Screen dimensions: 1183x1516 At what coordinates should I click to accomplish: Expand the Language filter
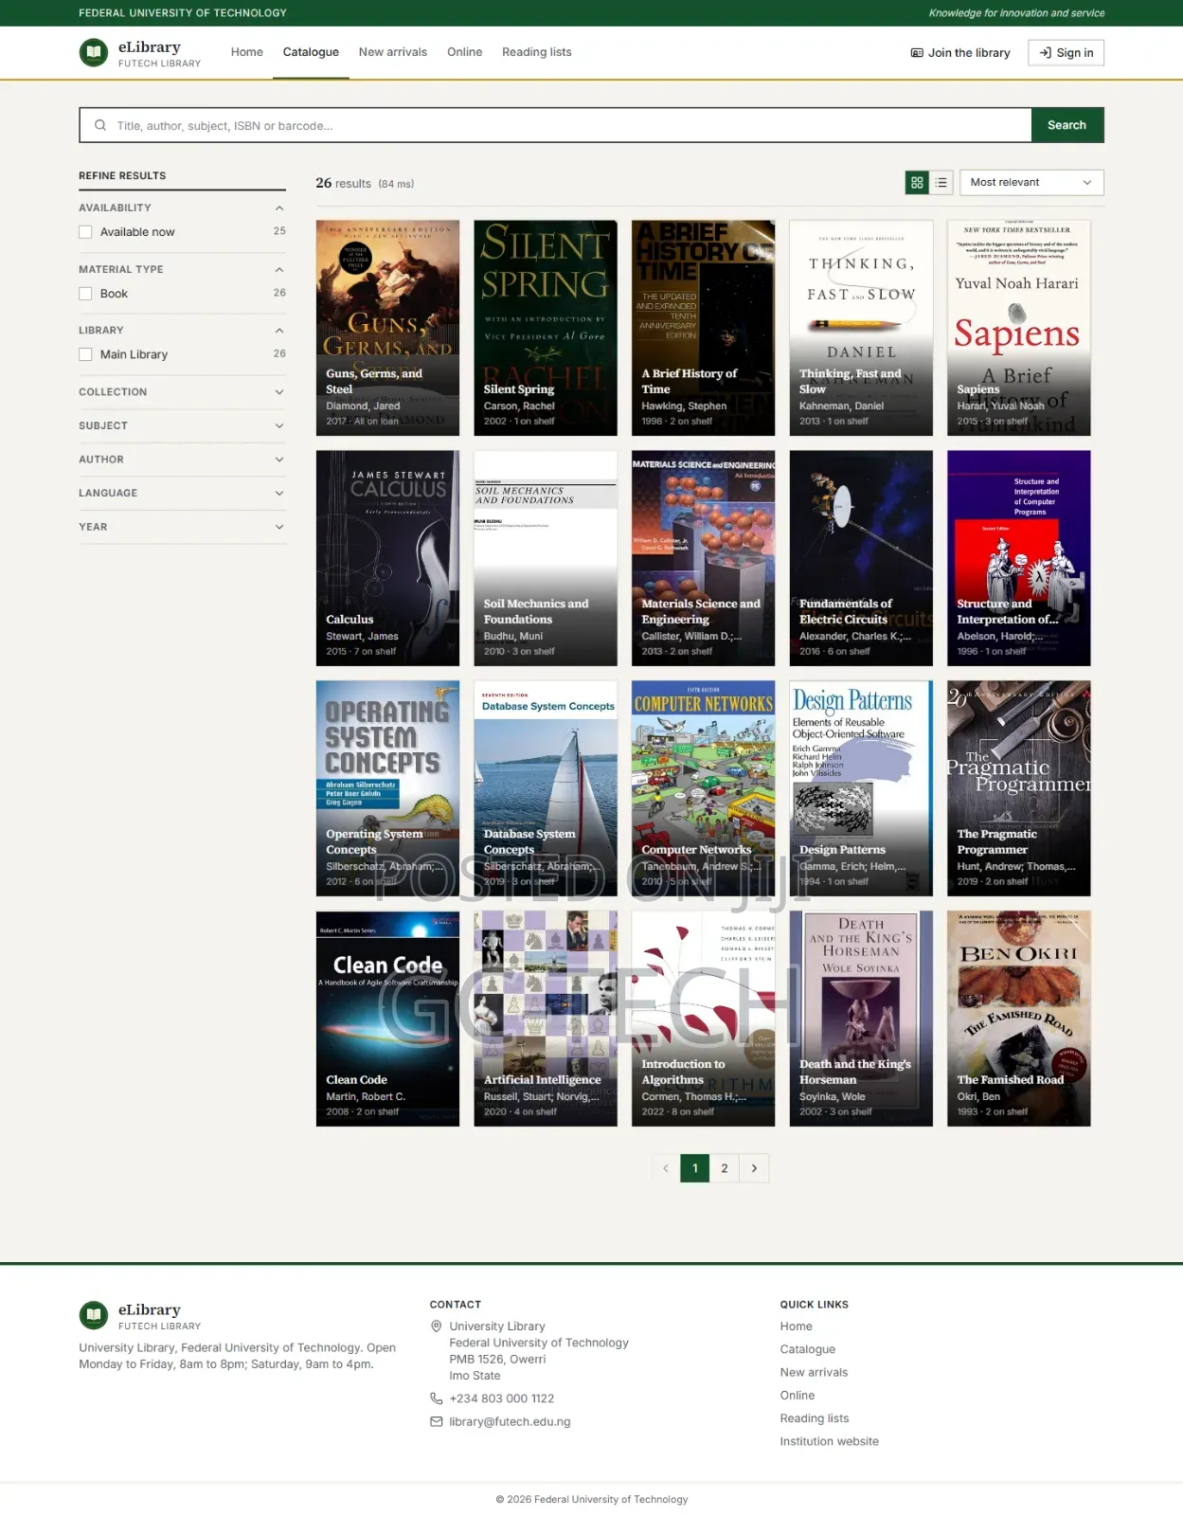pos(182,494)
